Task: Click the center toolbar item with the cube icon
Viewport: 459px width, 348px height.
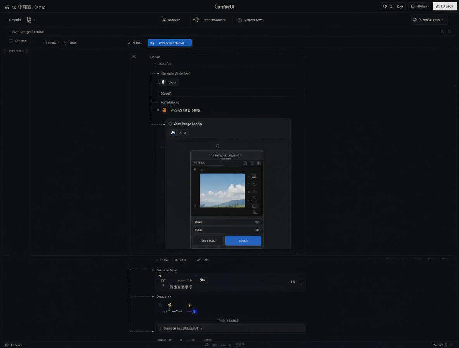Action: click(210, 20)
